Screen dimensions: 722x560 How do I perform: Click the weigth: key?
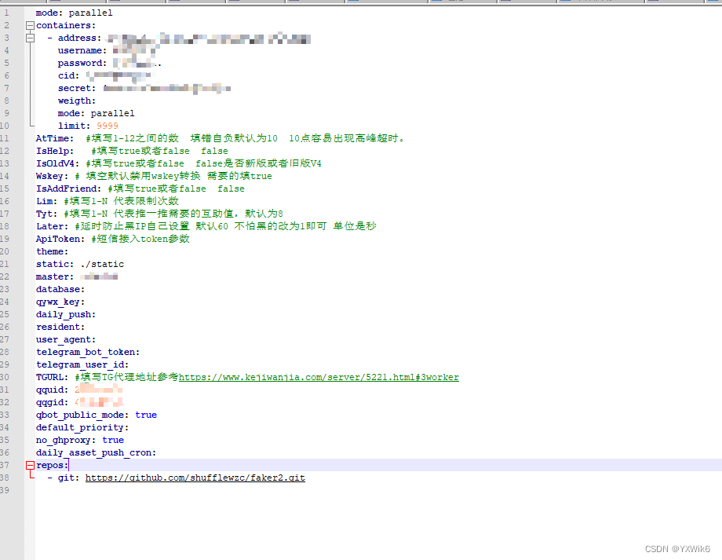[77, 101]
